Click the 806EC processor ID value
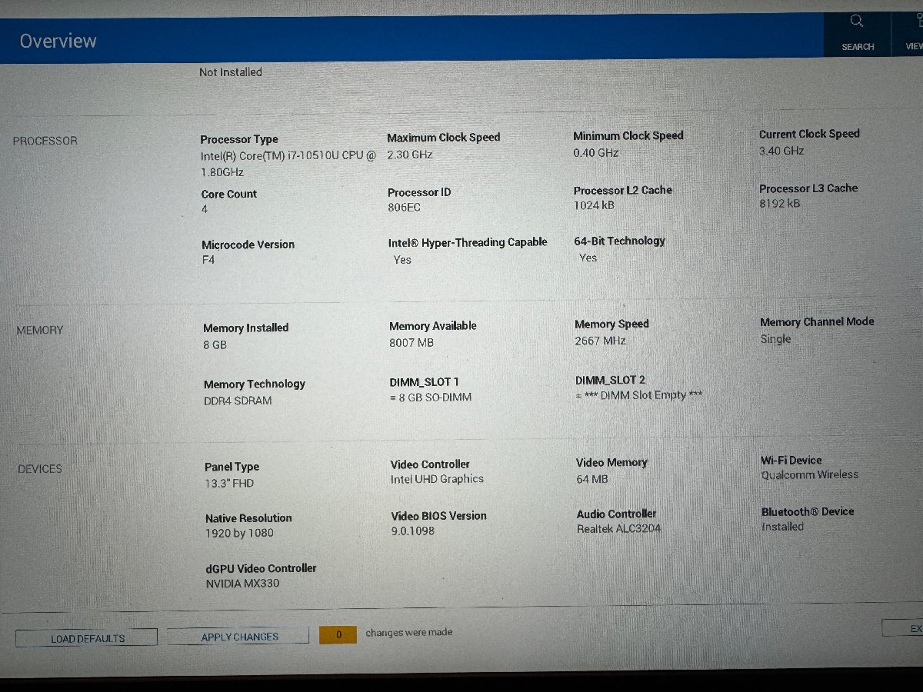This screenshot has height=692, width=923. pyautogui.click(x=405, y=208)
